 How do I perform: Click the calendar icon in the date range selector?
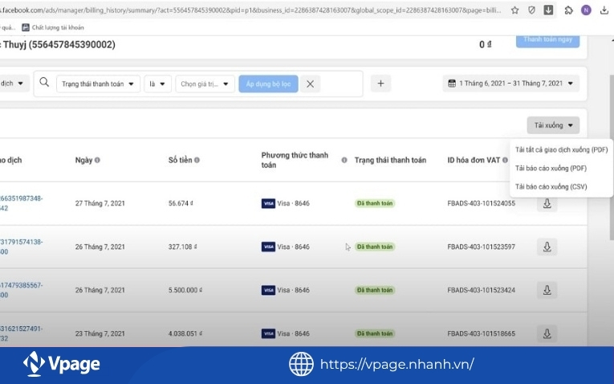pyautogui.click(x=452, y=84)
